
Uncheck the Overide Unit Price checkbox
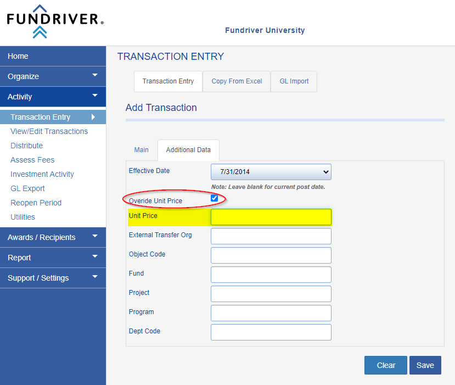click(x=215, y=198)
